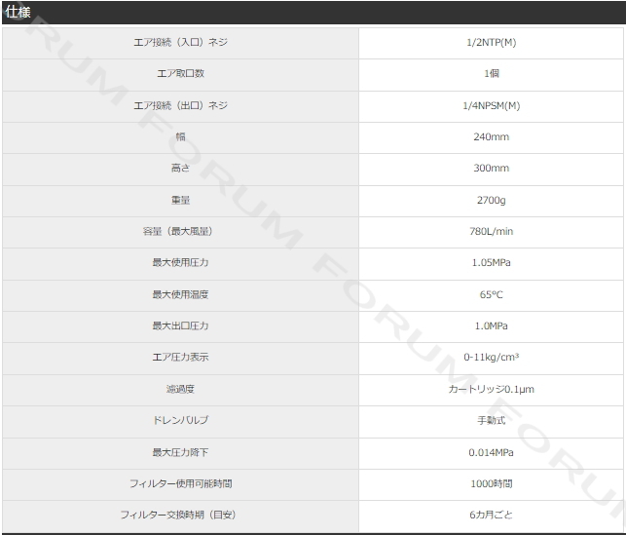This screenshot has width=626, height=535.
Task: Click the 1/2NTP(M) value cell
Action: pos(492,42)
